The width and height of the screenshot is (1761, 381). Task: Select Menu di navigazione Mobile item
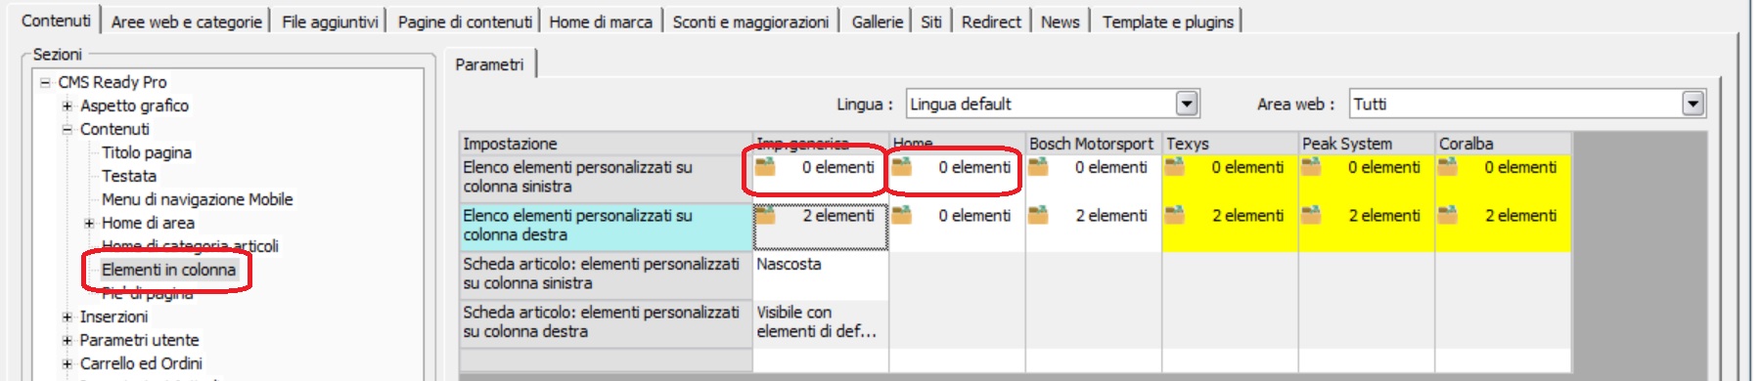coord(197,199)
